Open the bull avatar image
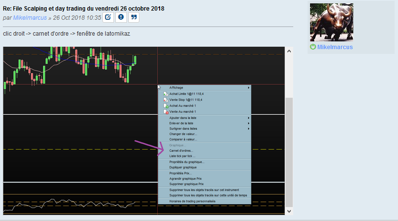 [332, 22]
